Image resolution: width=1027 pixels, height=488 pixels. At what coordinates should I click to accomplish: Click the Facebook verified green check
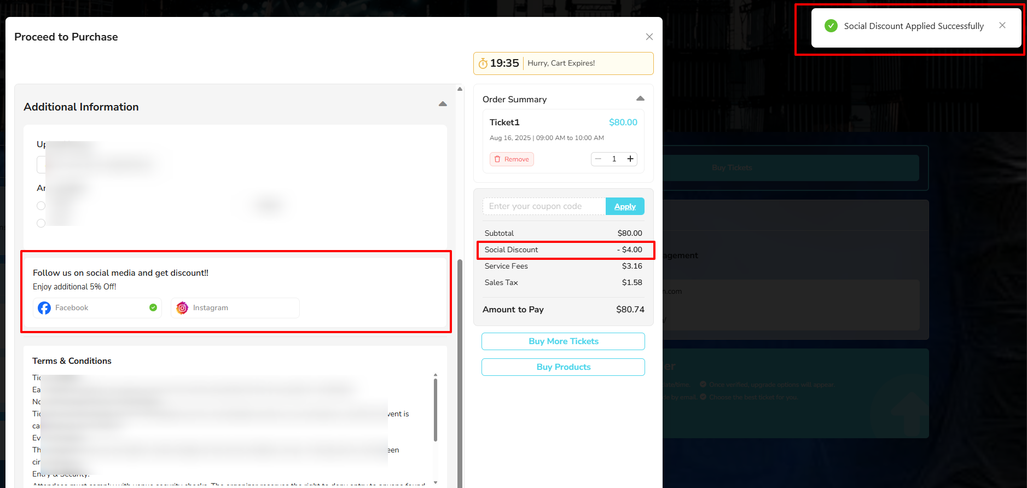click(153, 307)
